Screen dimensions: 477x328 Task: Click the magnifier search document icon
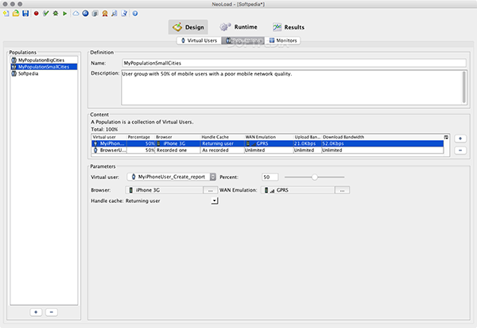point(114,14)
